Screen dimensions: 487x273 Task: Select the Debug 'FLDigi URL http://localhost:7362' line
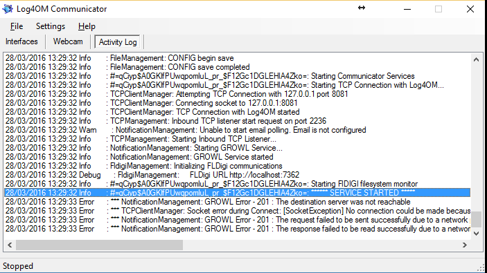(238, 175)
